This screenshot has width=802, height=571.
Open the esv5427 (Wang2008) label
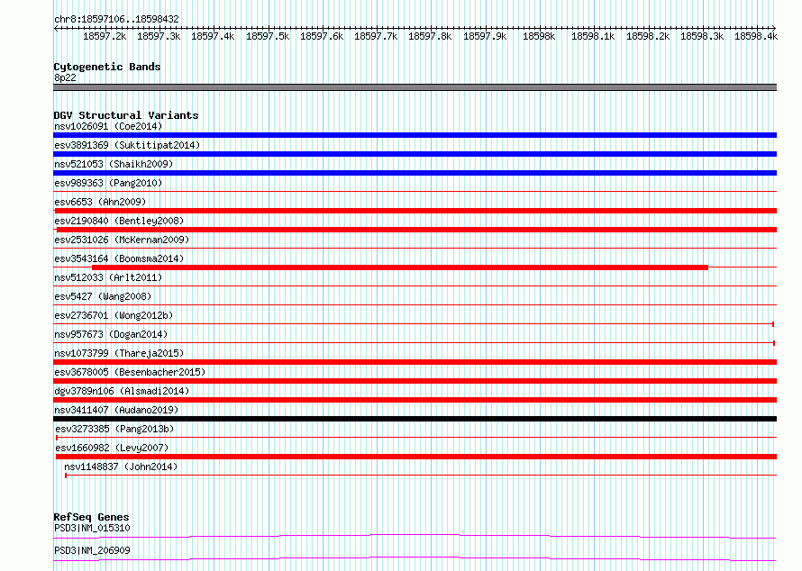[x=103, y=296]
